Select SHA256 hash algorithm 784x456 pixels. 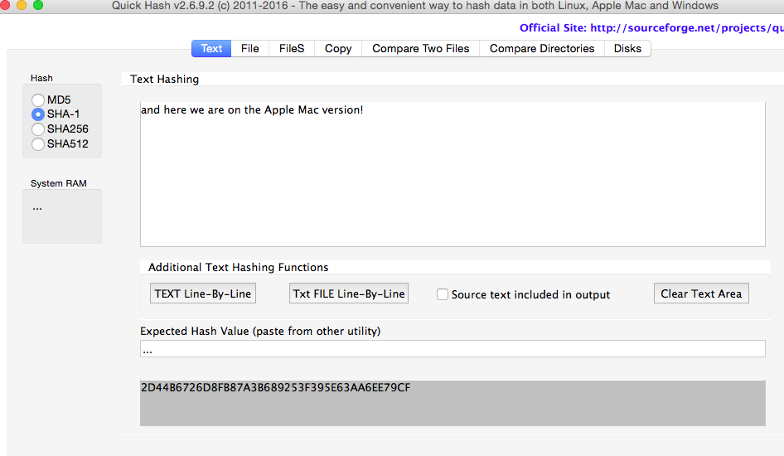click(x=38, y=129)
